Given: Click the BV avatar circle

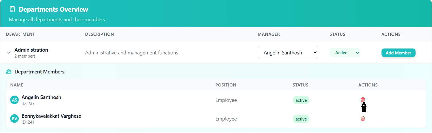Looking at the screenshot, I should (14, 119).
